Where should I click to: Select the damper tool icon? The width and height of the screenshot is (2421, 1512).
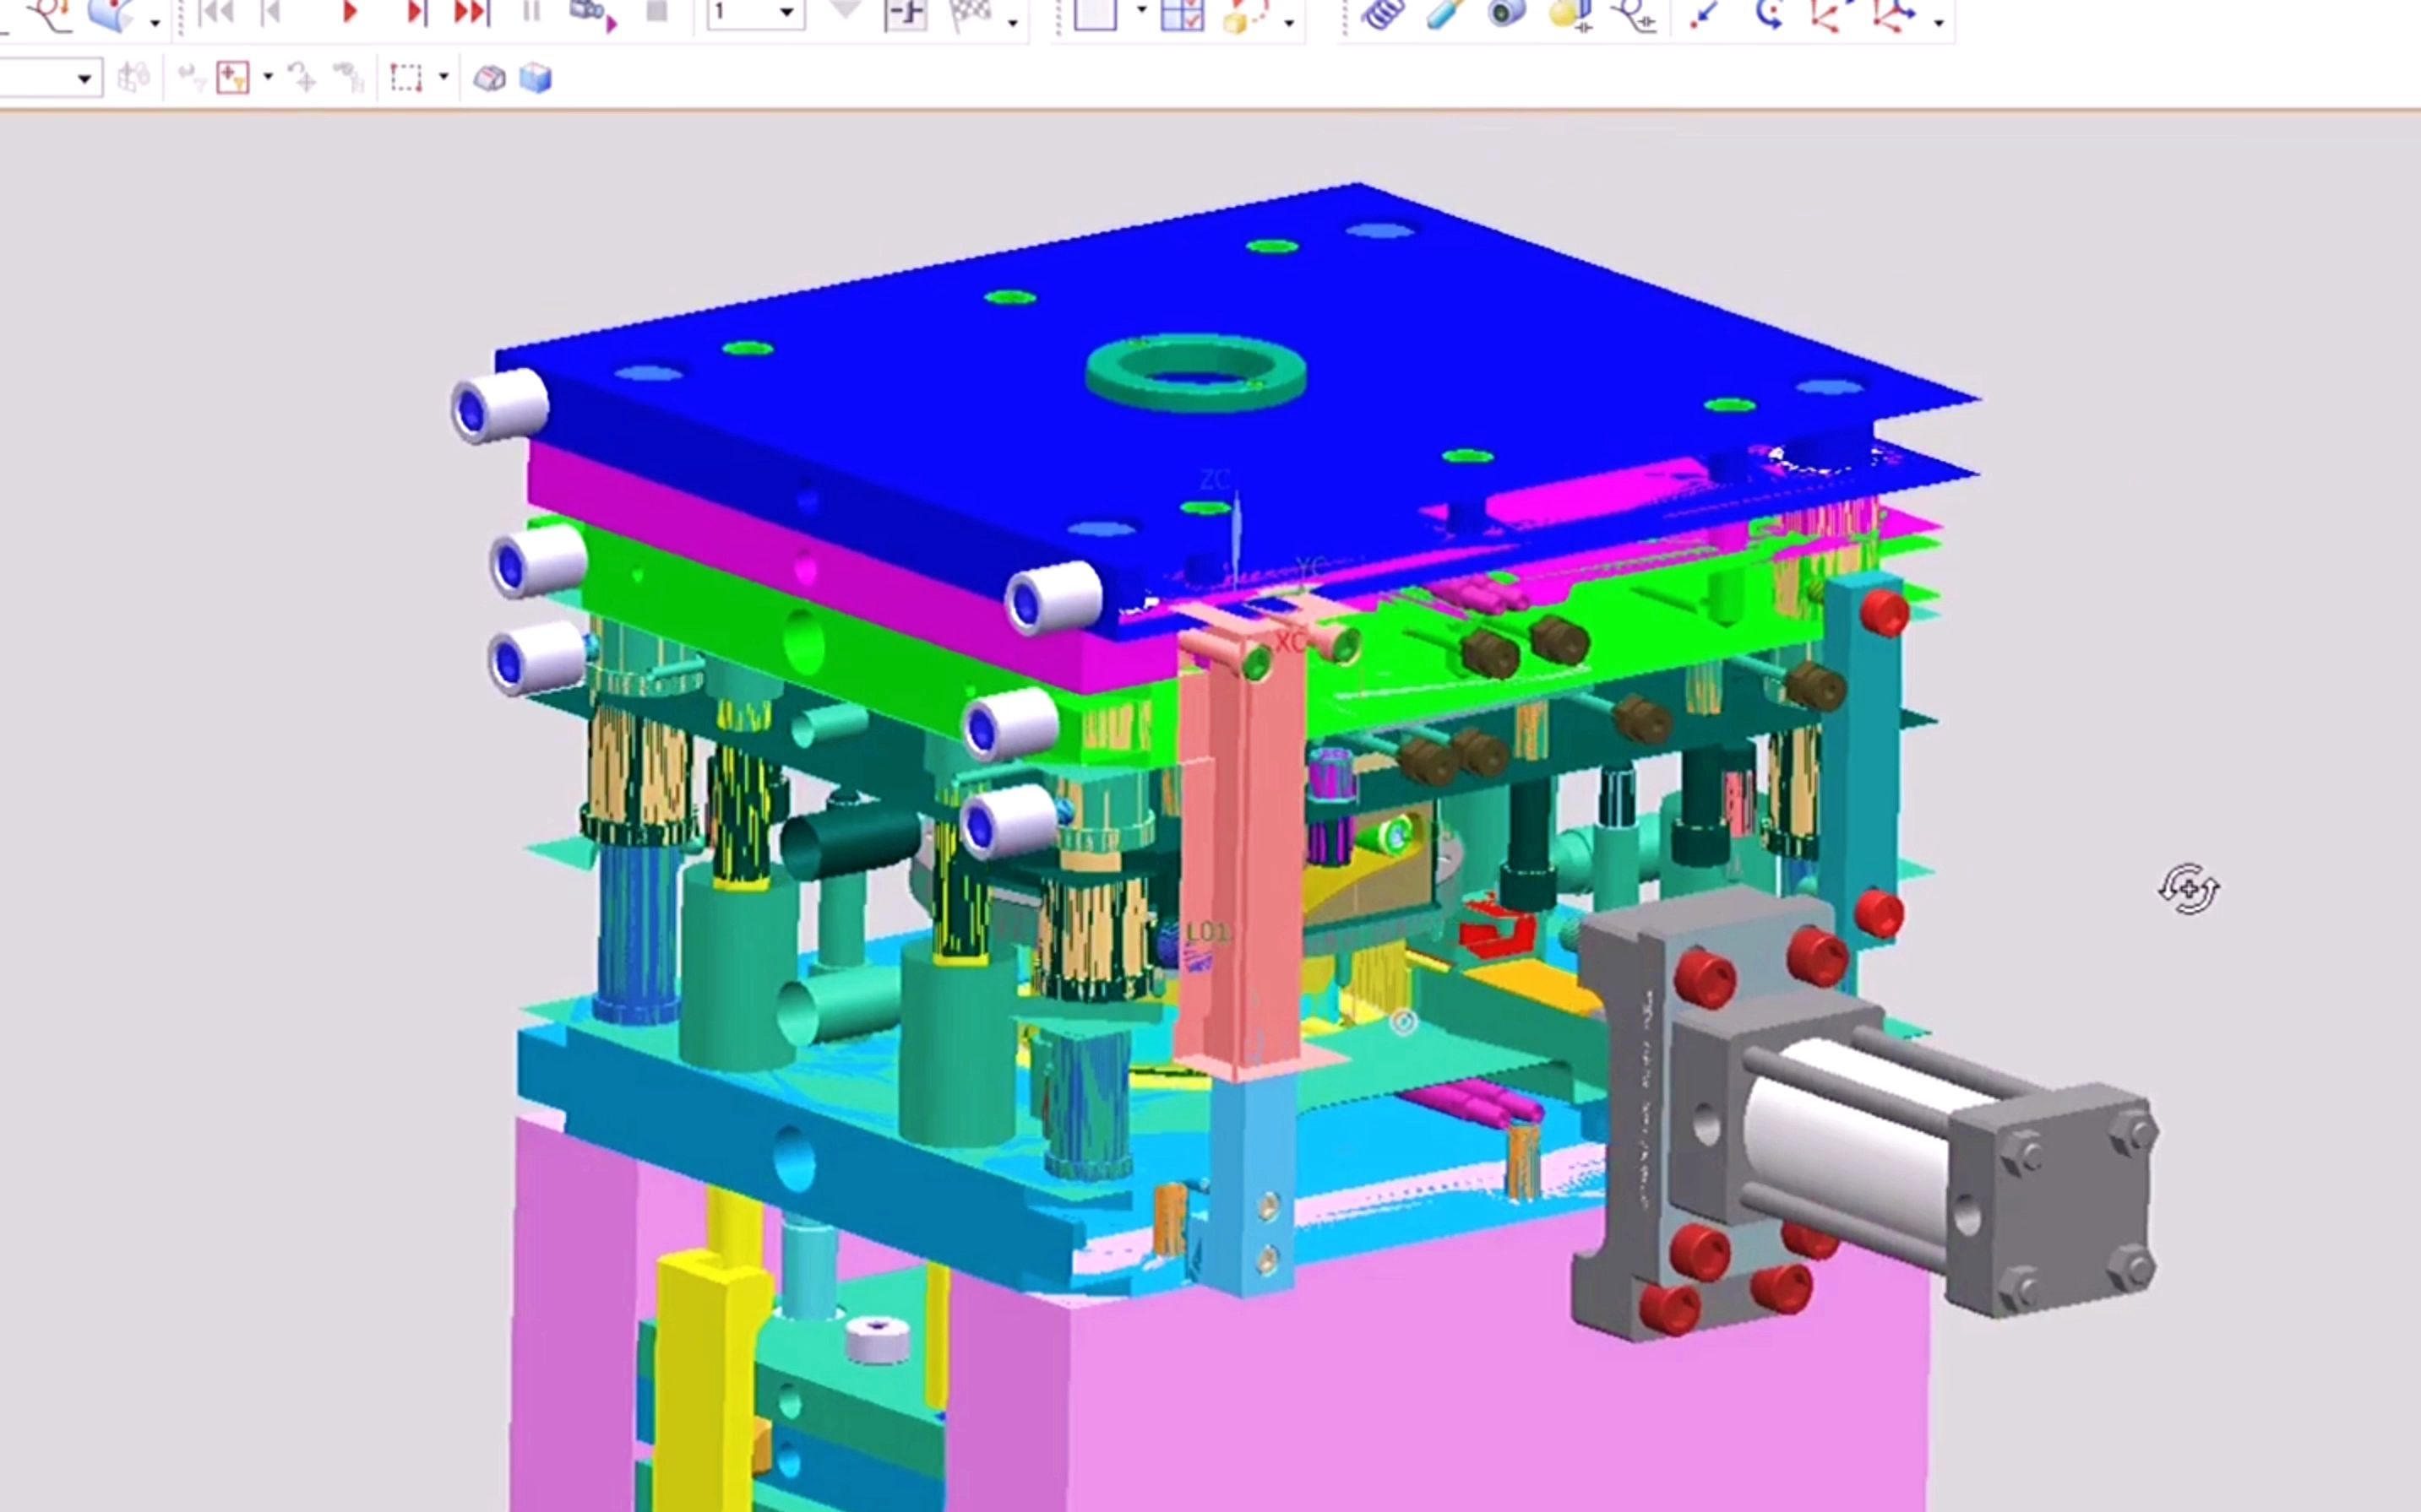(1444, 14)
